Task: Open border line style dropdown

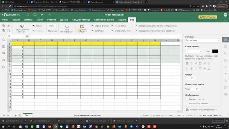Action: (x=194, y=51)
